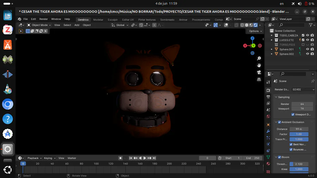
Task: Switch perspective/orthographic grid icon
Action: click(259, 80)
